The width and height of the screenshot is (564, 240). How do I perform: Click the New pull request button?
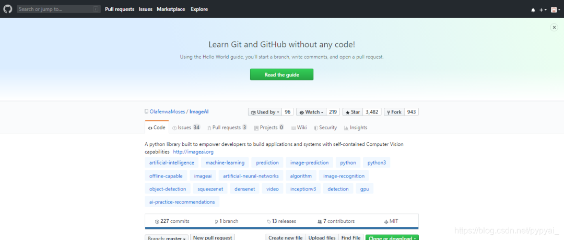(x=213, y=237)
